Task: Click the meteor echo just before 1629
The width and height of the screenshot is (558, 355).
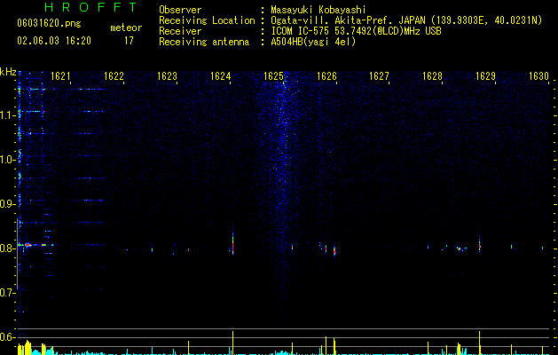Action: (479, 244)
